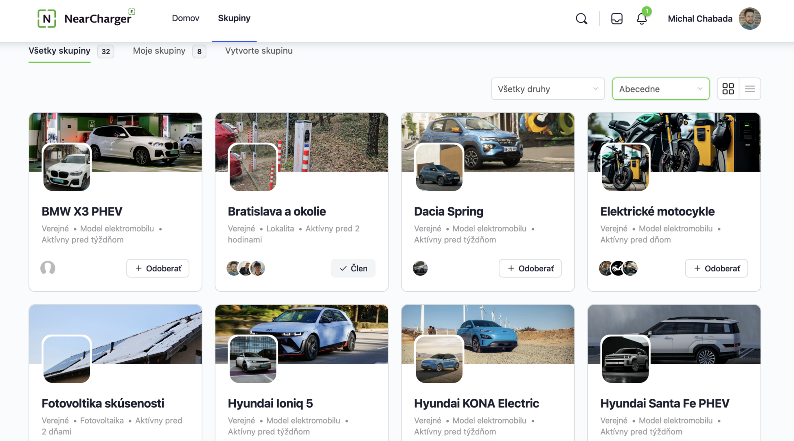Viewport: 794px width, 441px height.
Task: Subscribe to BMW X3 PHEV group
Action: pyautogui.click(x=158, y=269)
